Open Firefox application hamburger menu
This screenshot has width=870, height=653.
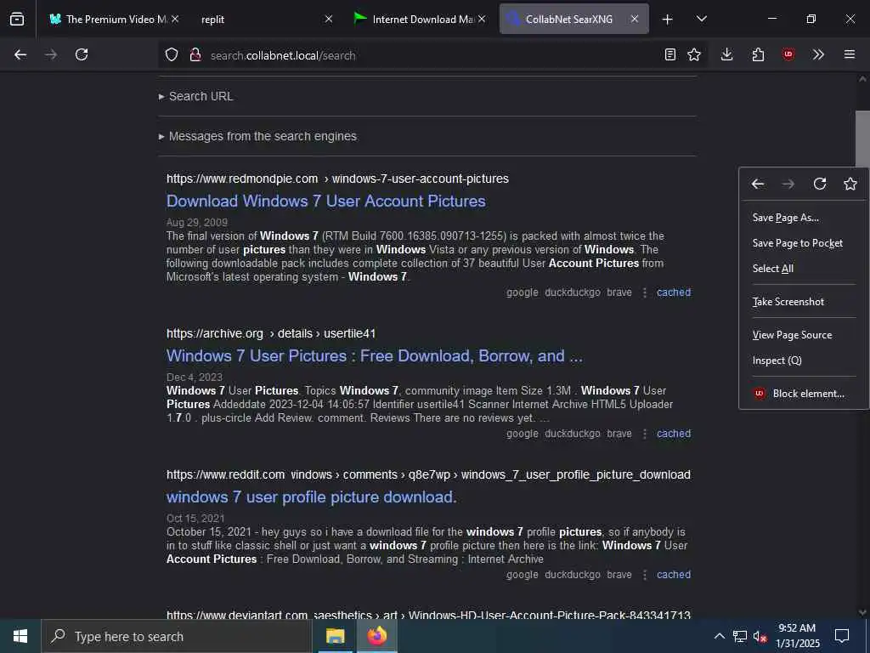850,54
